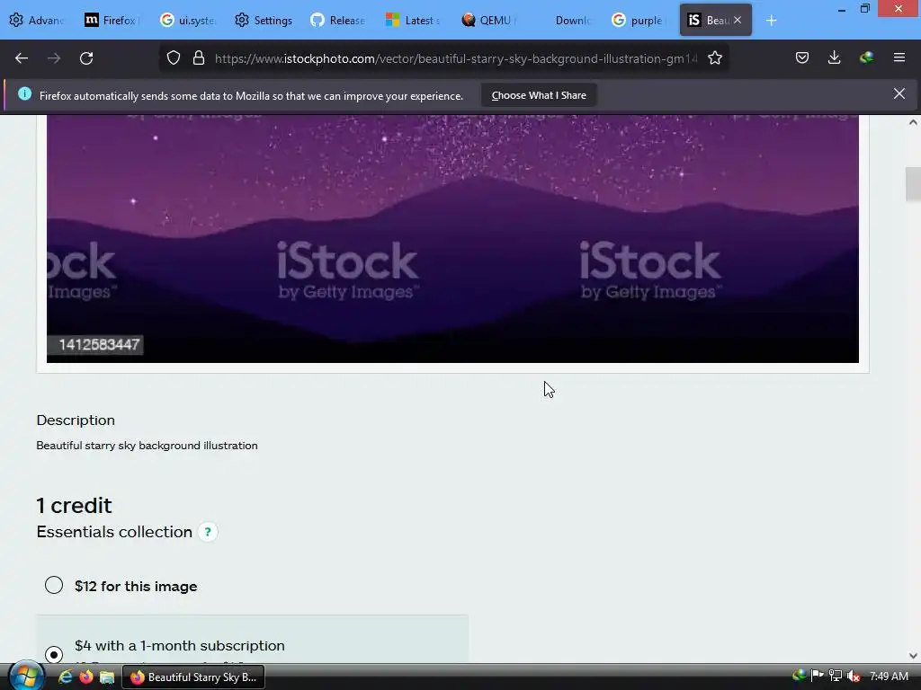Open the tracking protection shield
The width and height of the screenshot is (921, 690).
click(x=174, y=58)
